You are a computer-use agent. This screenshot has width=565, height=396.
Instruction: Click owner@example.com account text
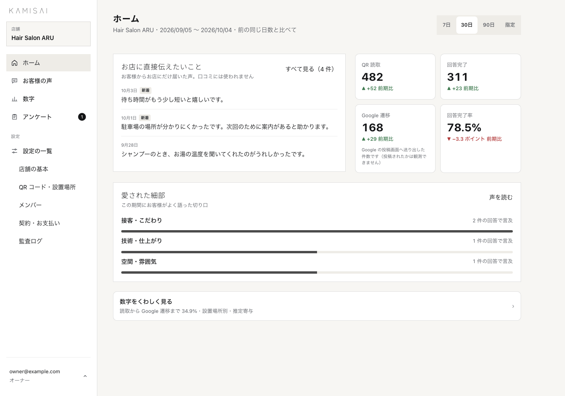click(35, 371)
